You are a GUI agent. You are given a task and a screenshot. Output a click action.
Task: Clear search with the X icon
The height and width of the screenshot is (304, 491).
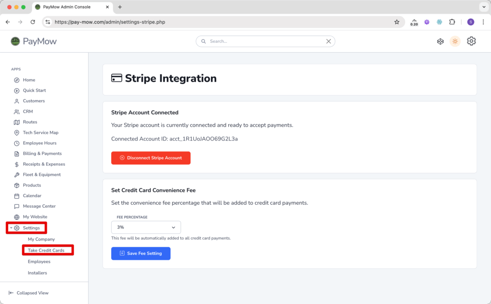tap(328, 41)
